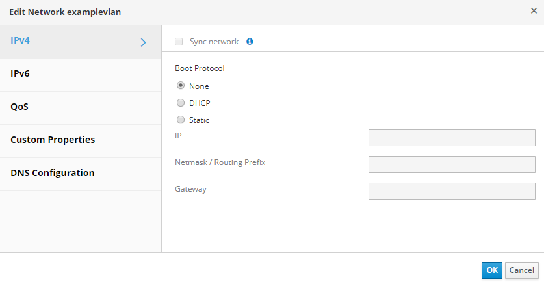Open the IPv4 tab
544x286 pixels.
(x=21, y=40)
